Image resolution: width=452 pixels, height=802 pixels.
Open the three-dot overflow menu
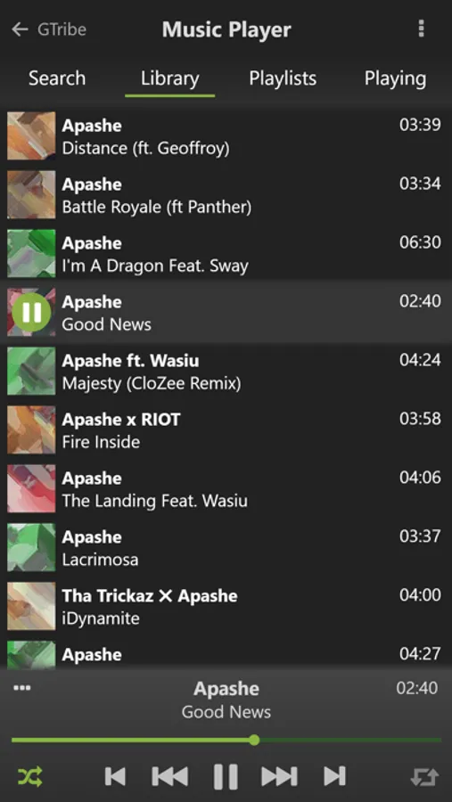click(421, 29)
